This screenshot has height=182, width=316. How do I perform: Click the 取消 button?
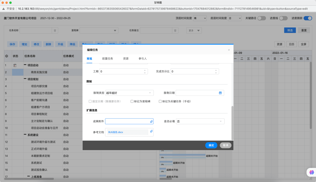(x=226, y=145)
